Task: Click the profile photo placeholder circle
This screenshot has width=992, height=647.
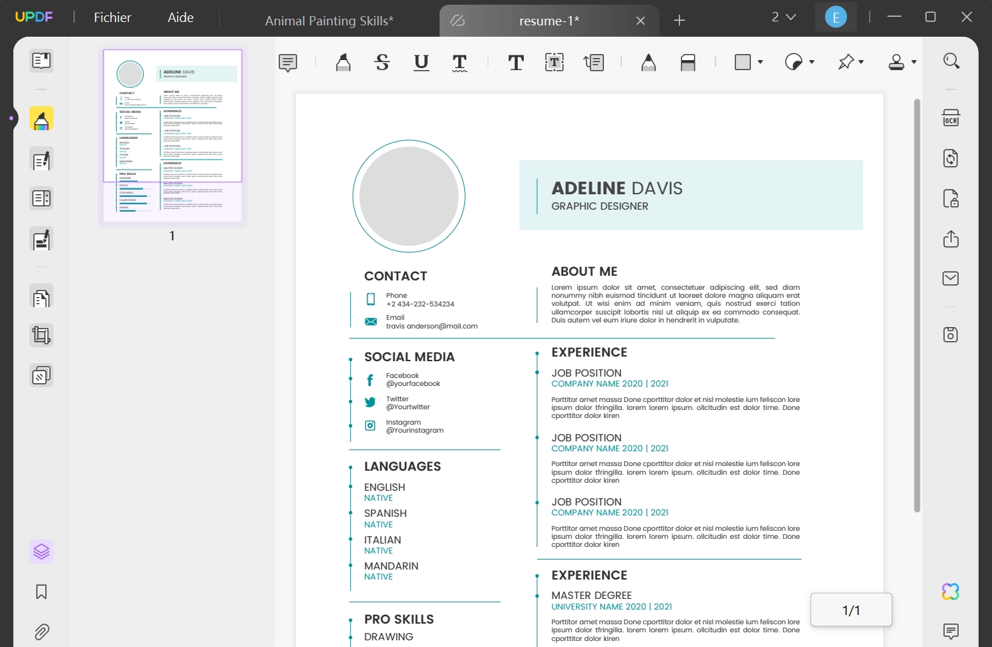Action: [409, 196]
